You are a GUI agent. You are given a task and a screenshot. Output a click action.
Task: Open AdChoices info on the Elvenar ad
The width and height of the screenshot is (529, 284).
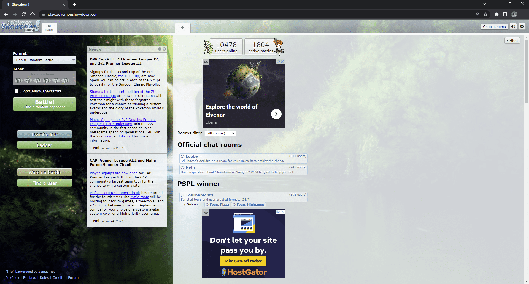pyautogui.click(x=278, y=62)
